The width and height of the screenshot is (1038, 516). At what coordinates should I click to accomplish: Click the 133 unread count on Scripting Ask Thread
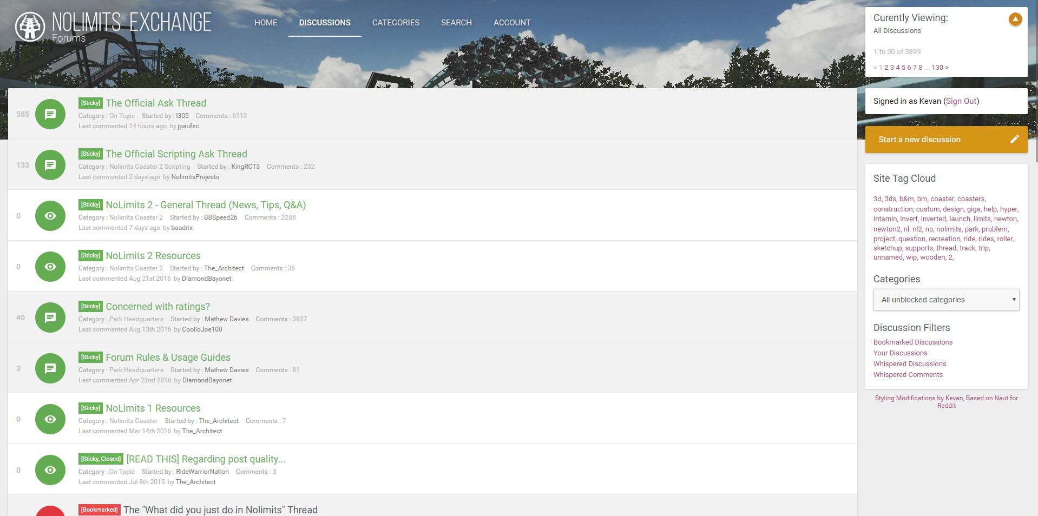(x=23, y=165)
